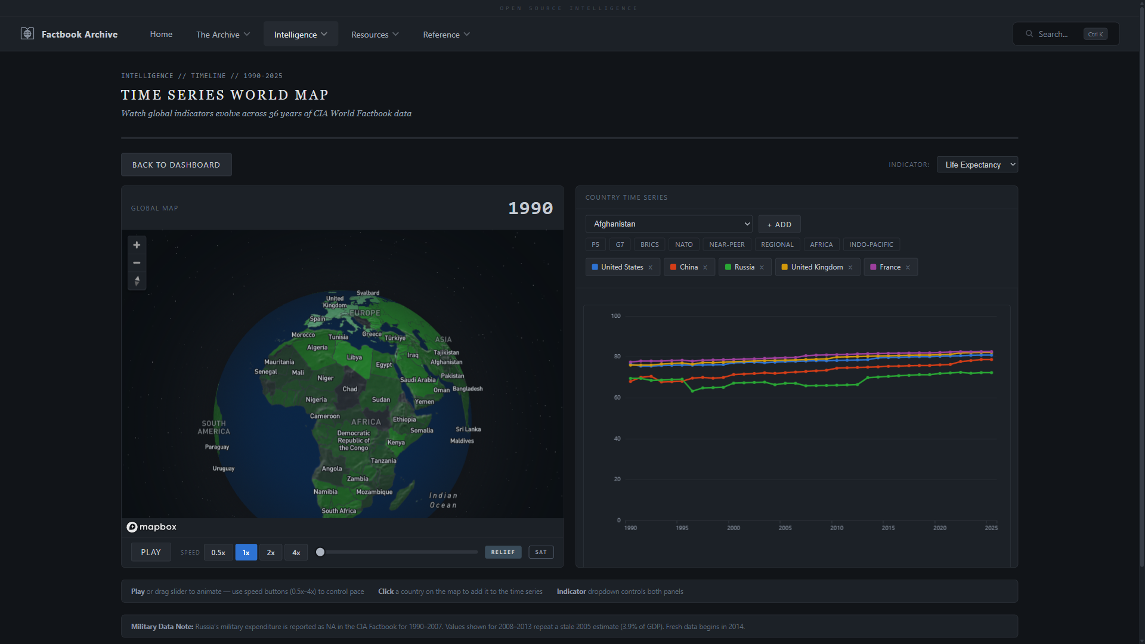Click Back to Dashboard button
Screen dimensions: 1145x644
176,165
